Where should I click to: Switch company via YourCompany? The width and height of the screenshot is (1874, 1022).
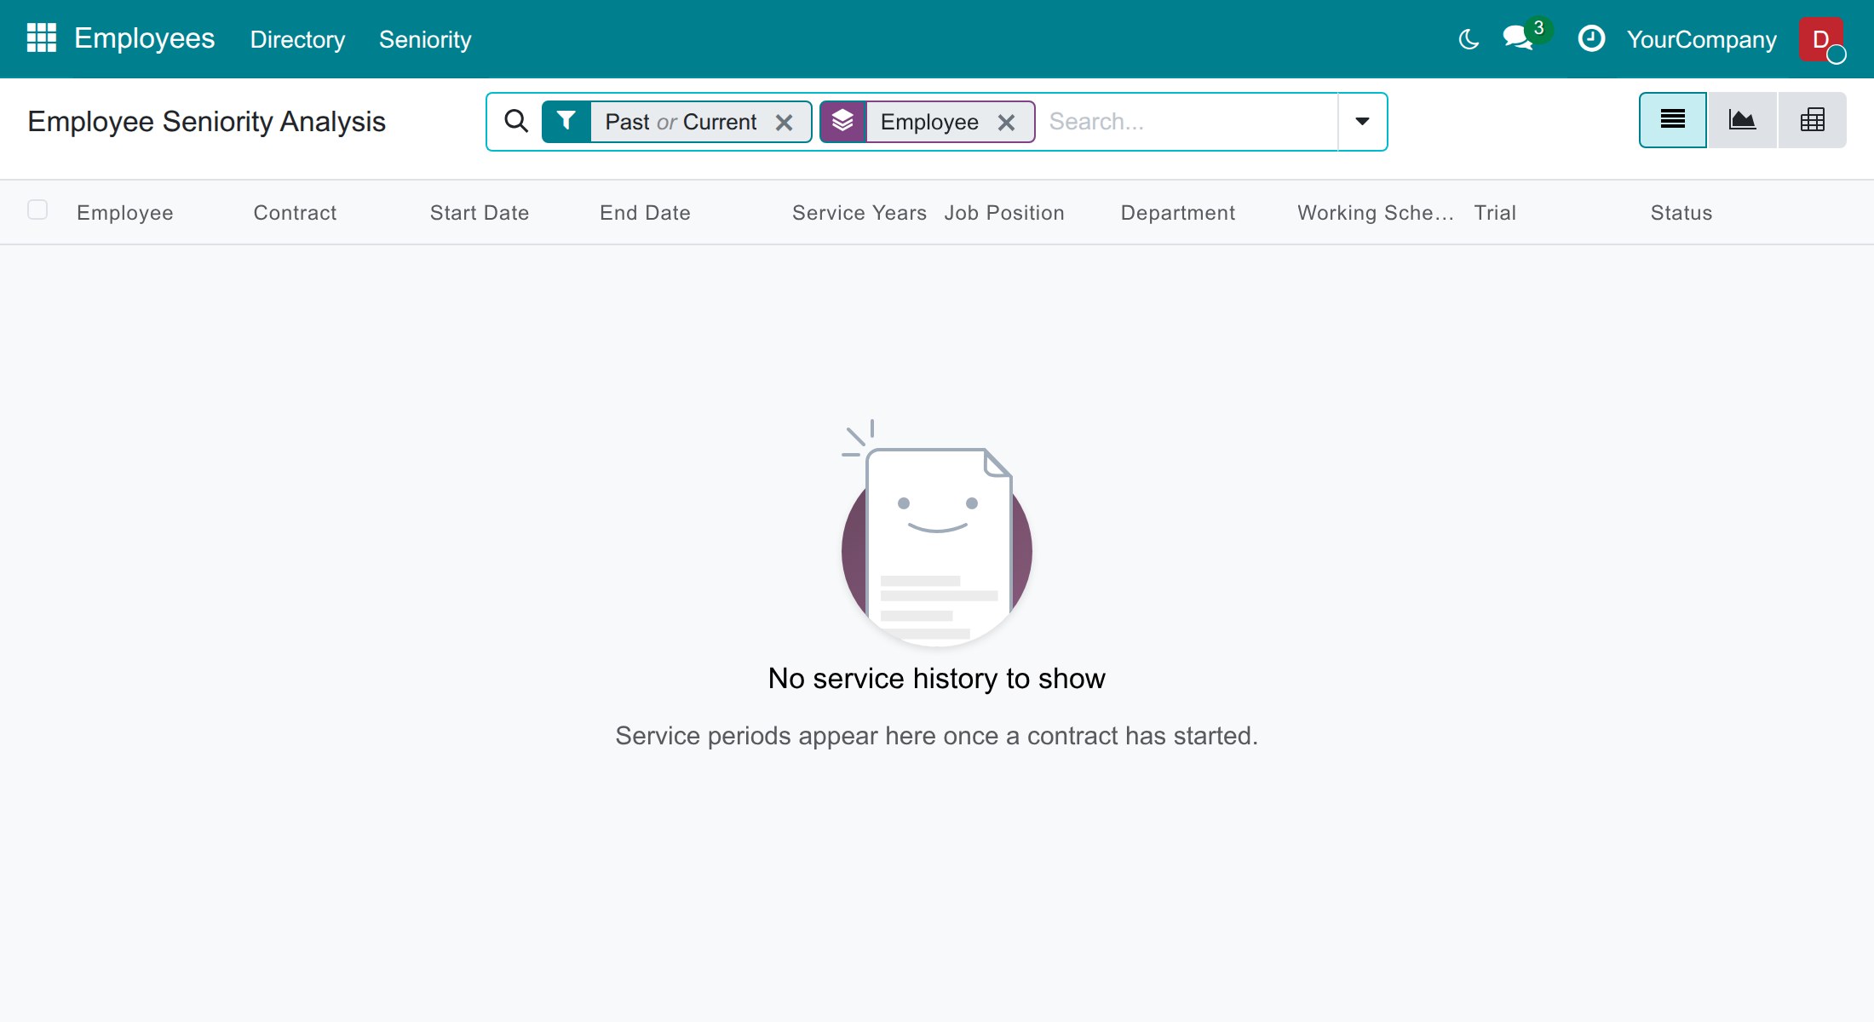coord(1701,39)
